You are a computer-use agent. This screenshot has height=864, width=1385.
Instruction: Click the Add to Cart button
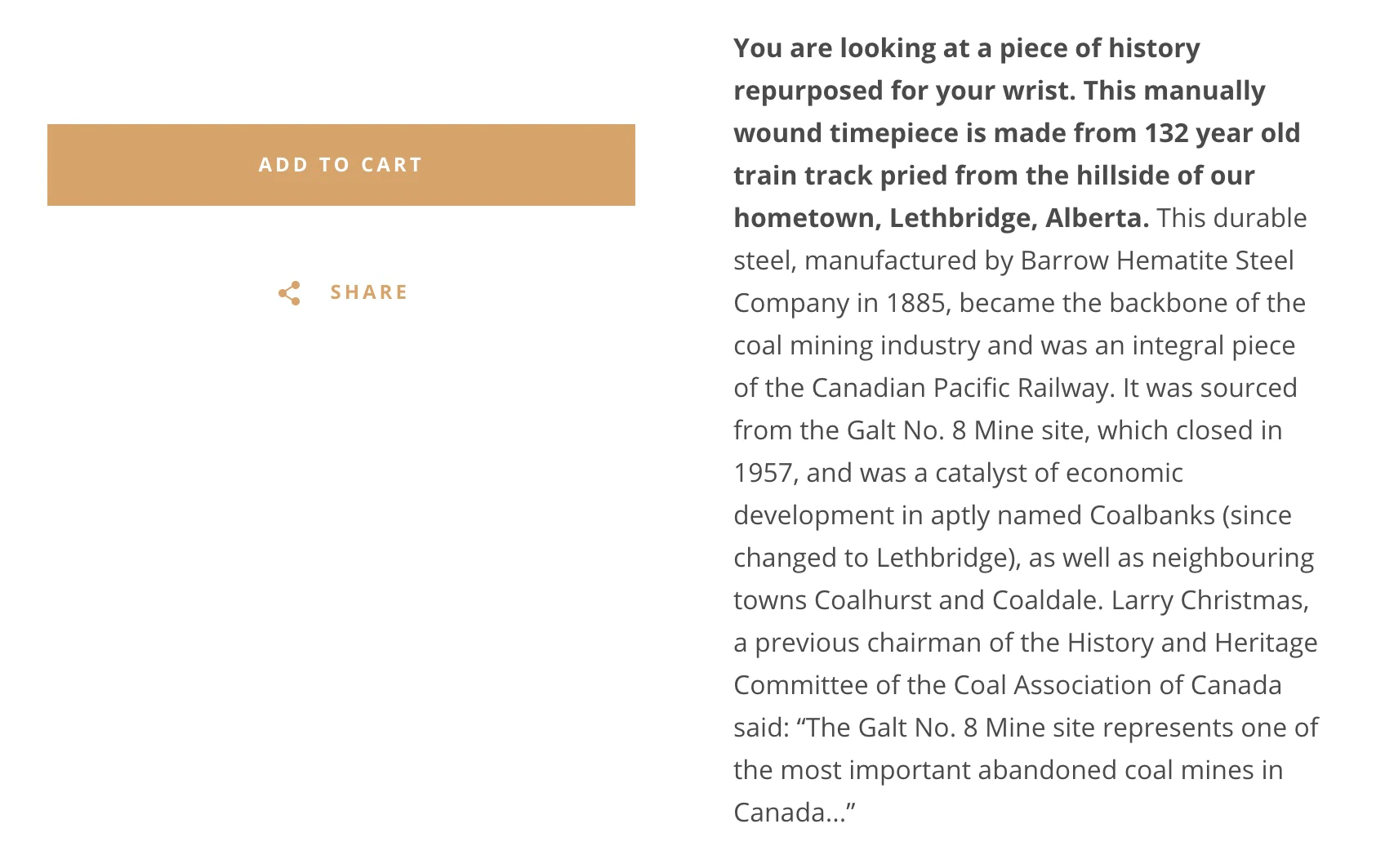341,165
